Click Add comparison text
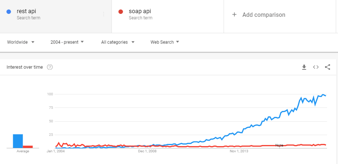338x164 pixels. click(x=264, y=15)
